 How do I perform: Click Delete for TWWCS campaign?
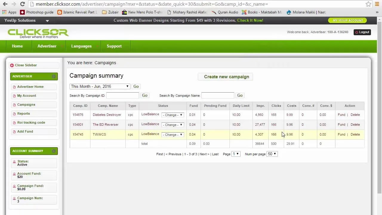(355, 134)
